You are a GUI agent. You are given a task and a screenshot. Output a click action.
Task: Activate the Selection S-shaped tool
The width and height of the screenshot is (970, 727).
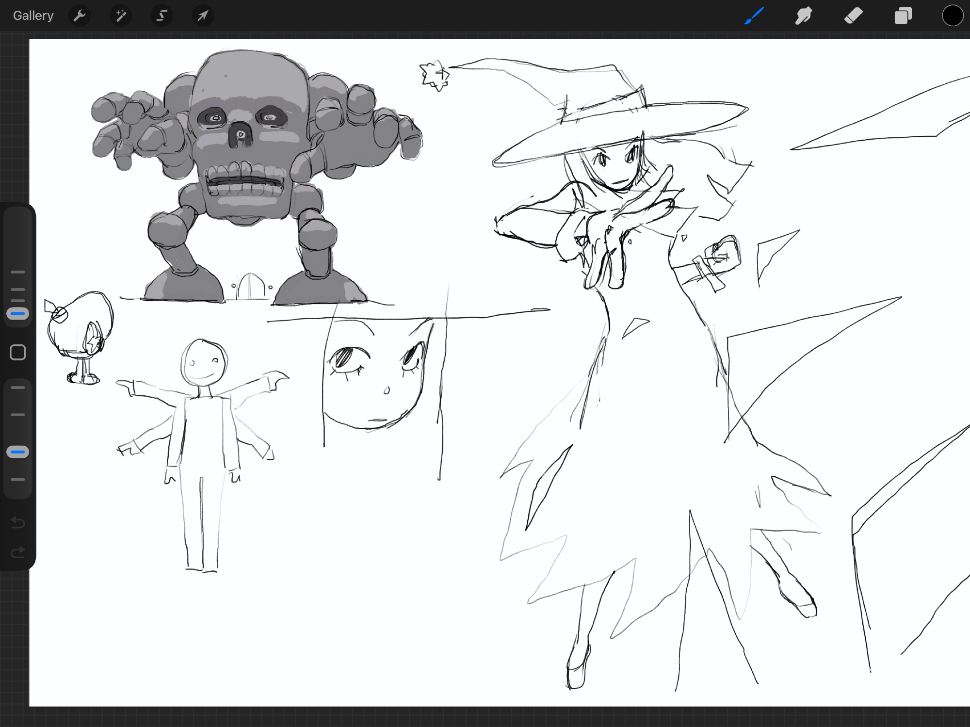[x=162, y=16]
